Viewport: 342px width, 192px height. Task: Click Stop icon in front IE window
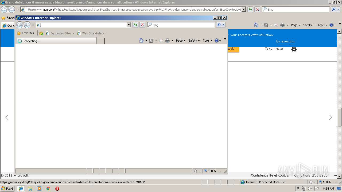coord(142,25)
